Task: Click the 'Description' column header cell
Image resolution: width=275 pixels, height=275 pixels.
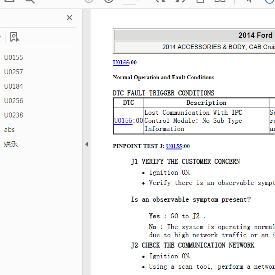Action: click(x=206, y=103)
